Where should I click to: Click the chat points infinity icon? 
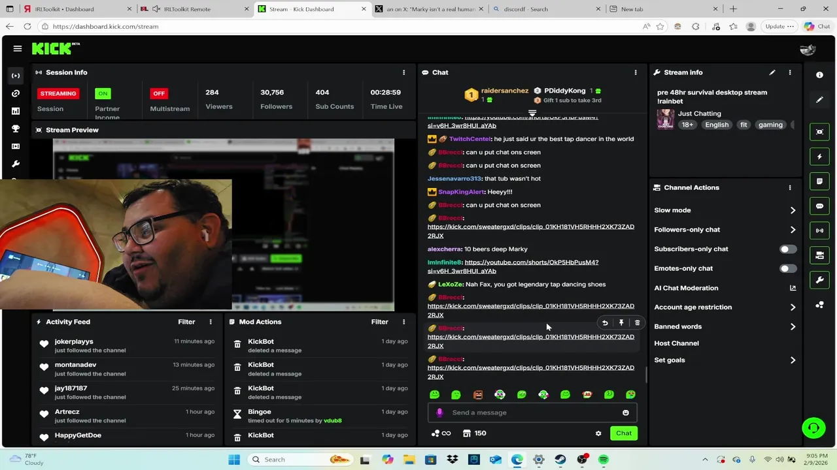tap(441, 433)
